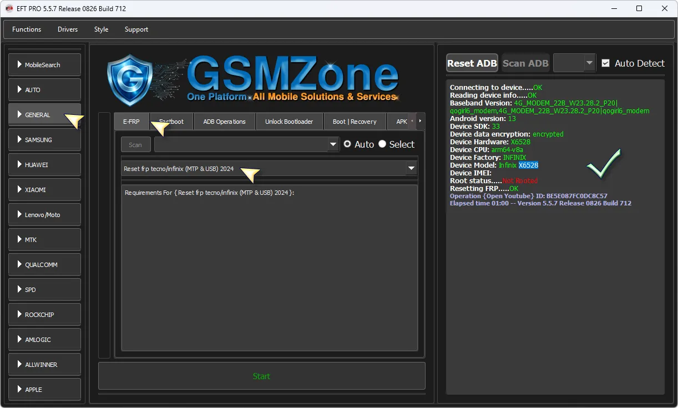
Task: Open the Reset frp tecno/infinix operation dropdown
Action: coord(269,169)
